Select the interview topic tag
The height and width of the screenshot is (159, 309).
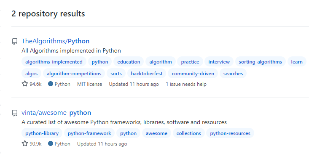pos(219,62)
